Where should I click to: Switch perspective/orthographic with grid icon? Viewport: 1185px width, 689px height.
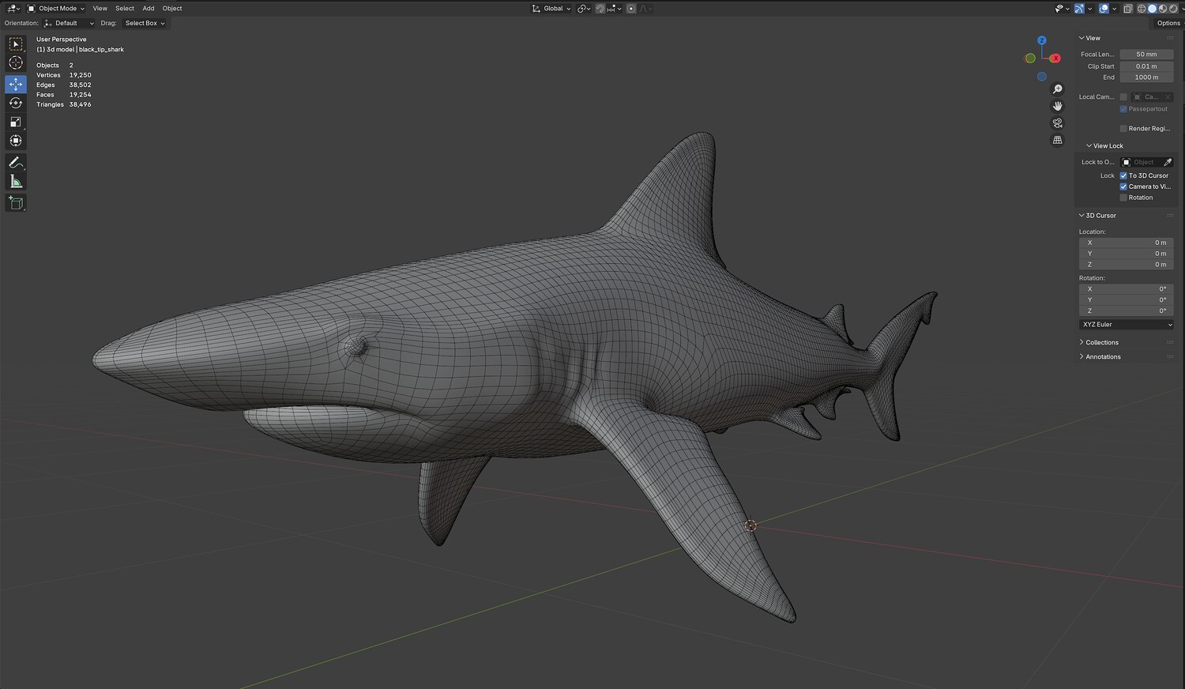[1058, 140]
